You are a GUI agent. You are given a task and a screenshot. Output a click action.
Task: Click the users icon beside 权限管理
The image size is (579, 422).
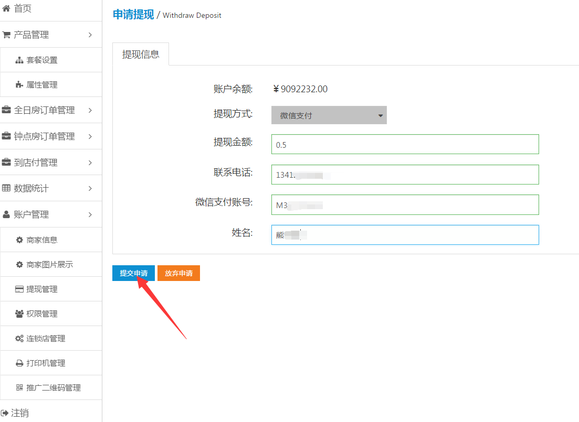pos(19,314)
